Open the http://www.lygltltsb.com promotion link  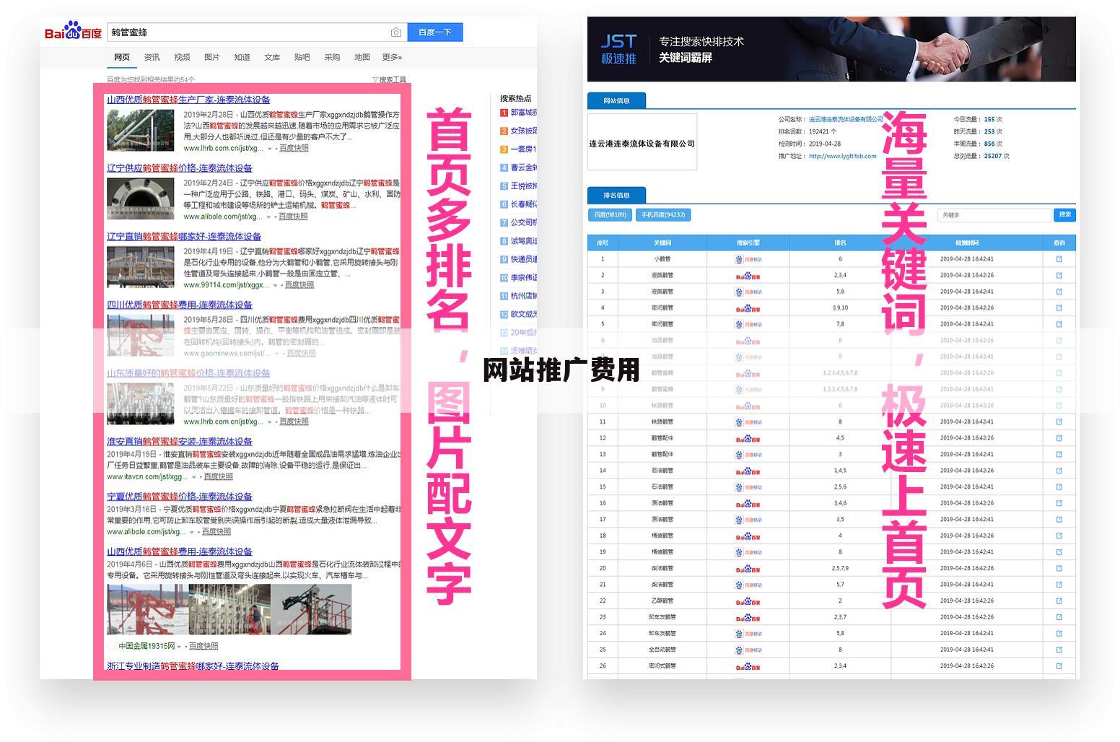coord(842,156)
